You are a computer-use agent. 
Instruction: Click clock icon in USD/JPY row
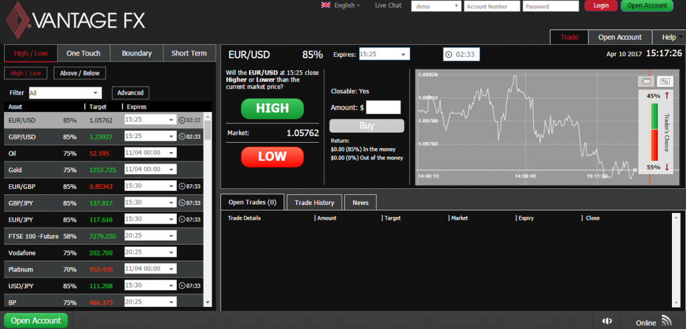[182, 285]
